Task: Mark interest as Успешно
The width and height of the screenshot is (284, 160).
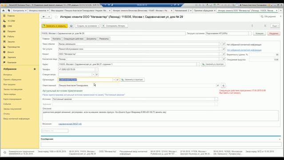Action: [x=259, y=34]
